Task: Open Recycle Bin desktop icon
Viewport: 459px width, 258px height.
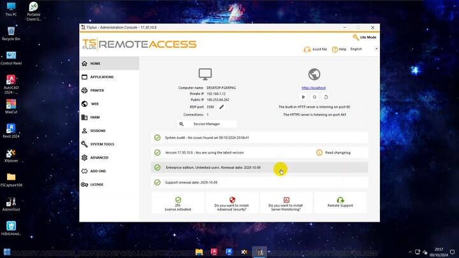Action: [x=11, y=34]
